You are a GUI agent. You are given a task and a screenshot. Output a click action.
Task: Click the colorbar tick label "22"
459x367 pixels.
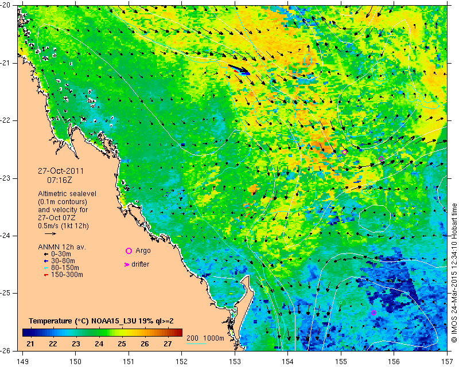tap(53, 343)
